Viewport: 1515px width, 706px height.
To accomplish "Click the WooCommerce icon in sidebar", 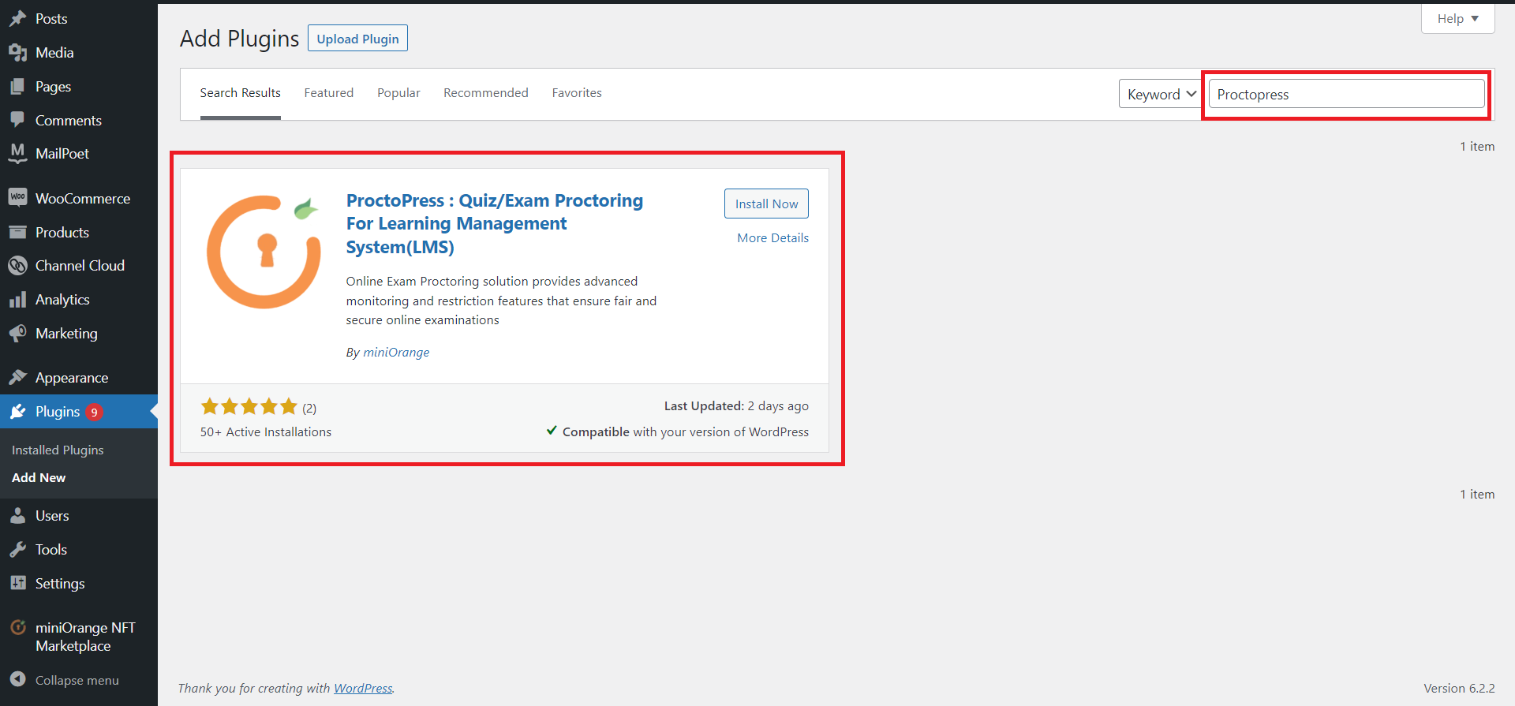I will (x=17, y=197).
